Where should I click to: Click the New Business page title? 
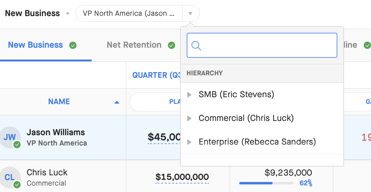(32, 13)
